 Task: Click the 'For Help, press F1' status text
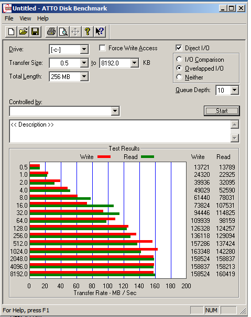[26, 310]
